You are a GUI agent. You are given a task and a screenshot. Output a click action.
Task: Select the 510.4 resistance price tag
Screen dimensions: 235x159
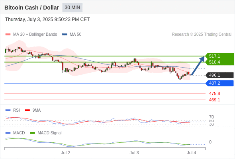[219, 62]
